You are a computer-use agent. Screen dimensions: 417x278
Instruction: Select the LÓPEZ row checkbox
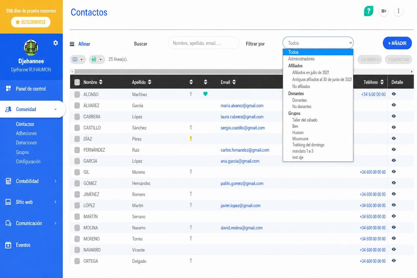77,206
